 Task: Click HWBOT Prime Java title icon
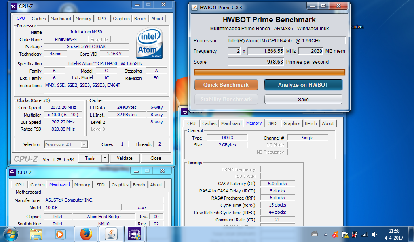pos(194,7)
